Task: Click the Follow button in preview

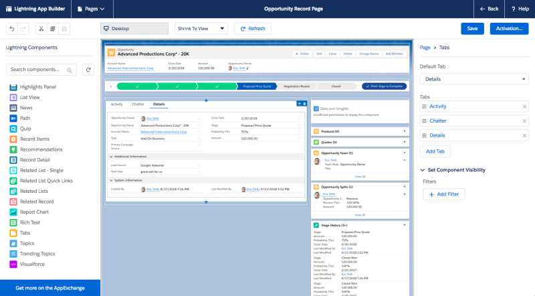Action: [x=302, y=54]
